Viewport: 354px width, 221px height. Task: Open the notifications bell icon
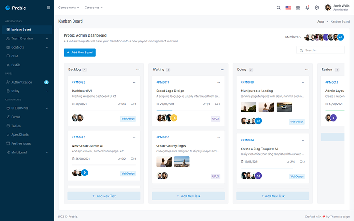tap(307, 8)
